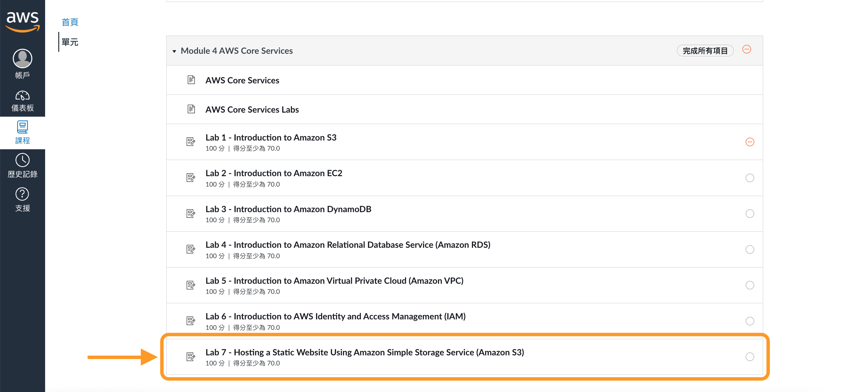This screenshot has width=851, height=392.
Task: Click 完成所有項目 requirement badge
Action: (x=705, y=51)
